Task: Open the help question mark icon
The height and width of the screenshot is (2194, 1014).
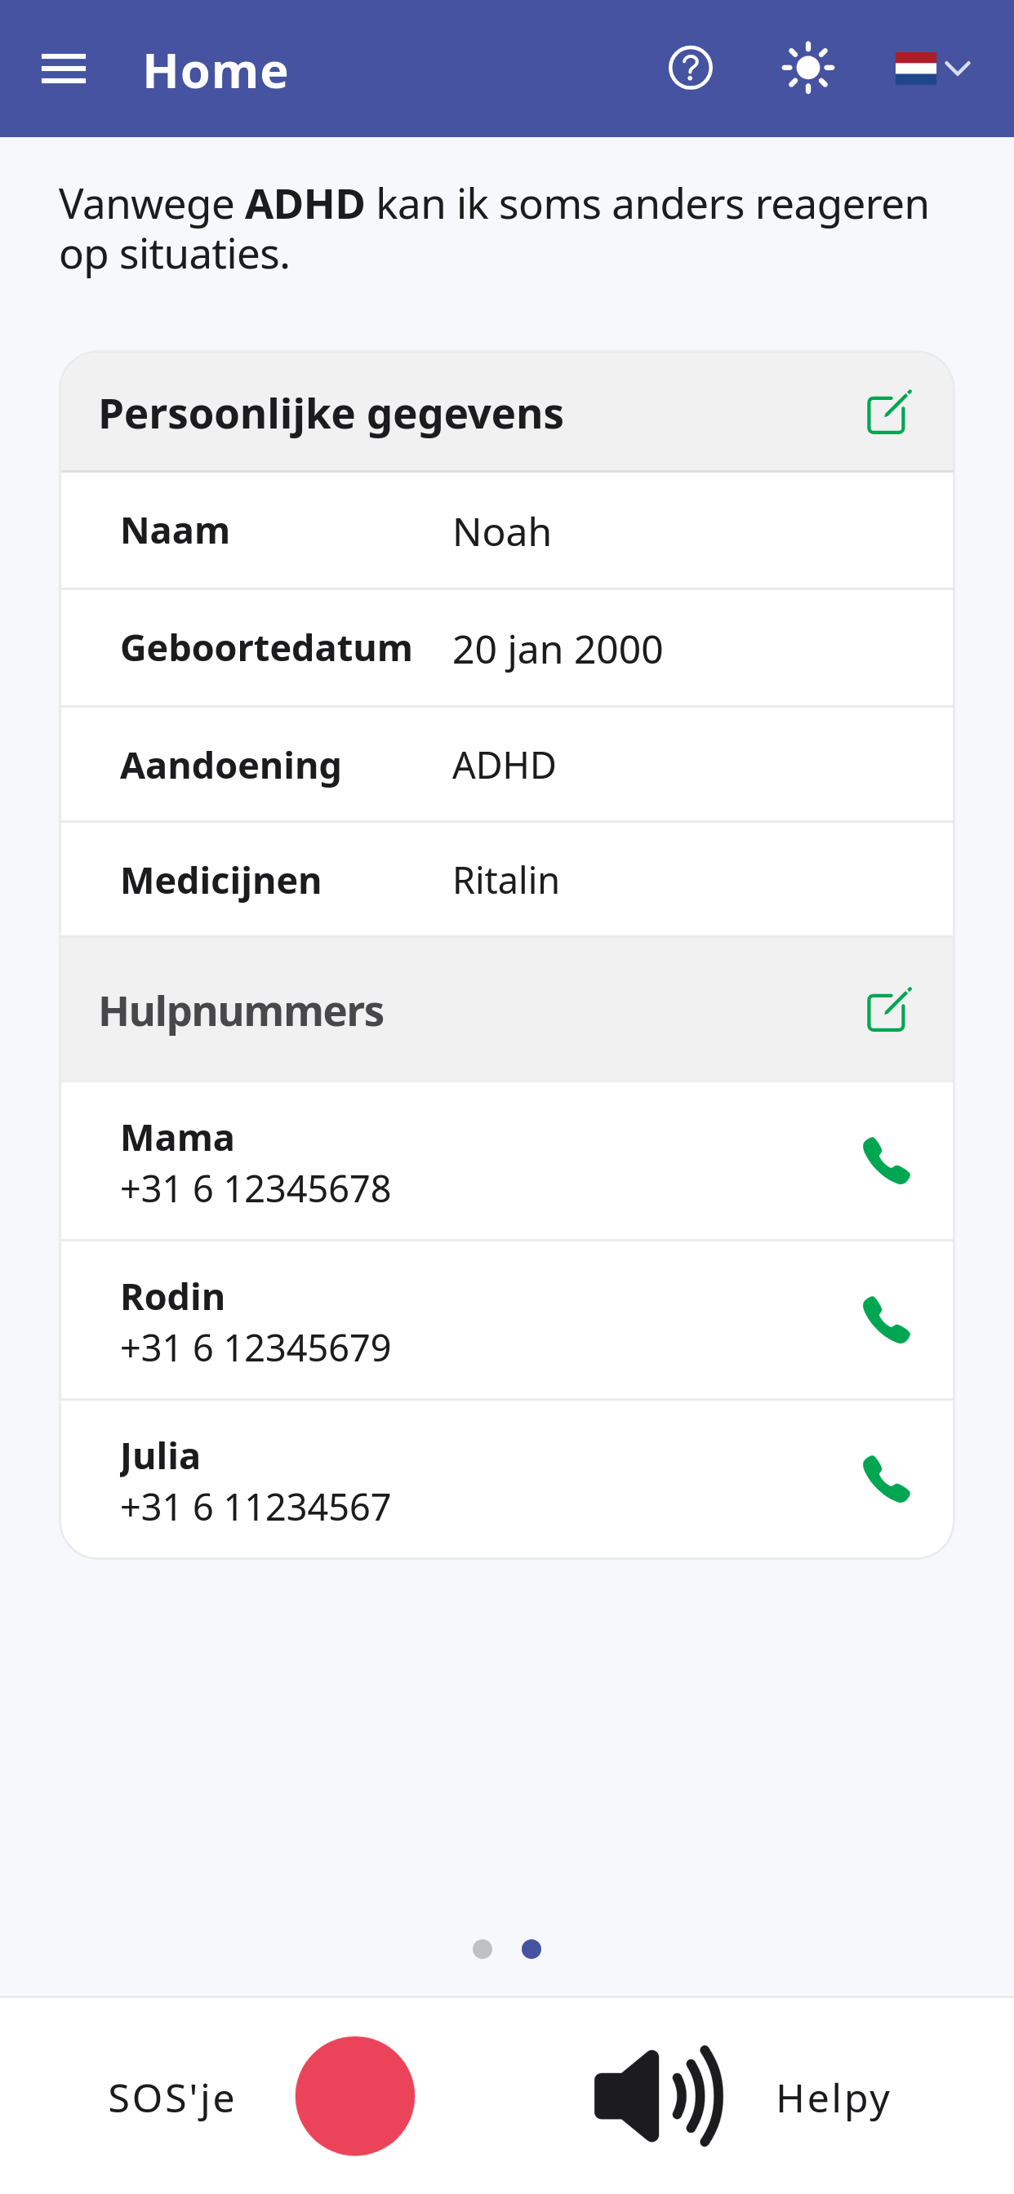Action: pos(690,68)
